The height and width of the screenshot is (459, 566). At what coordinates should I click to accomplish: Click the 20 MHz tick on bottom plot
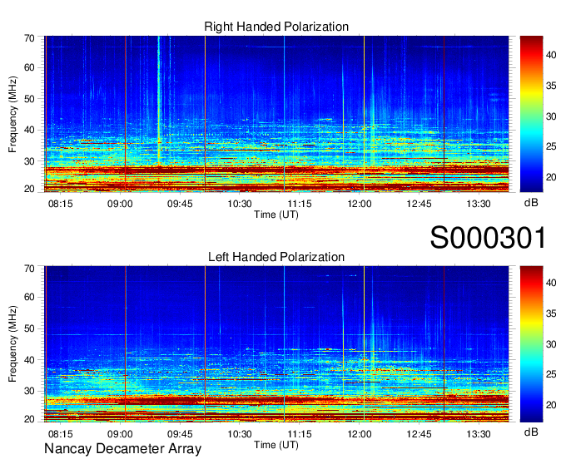[29, 419]
